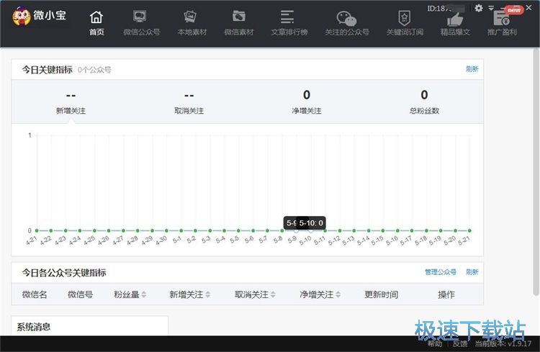Screen dimensions: 540x352
Task: Open 微信素材 materials
Action: tap(238, 24)
